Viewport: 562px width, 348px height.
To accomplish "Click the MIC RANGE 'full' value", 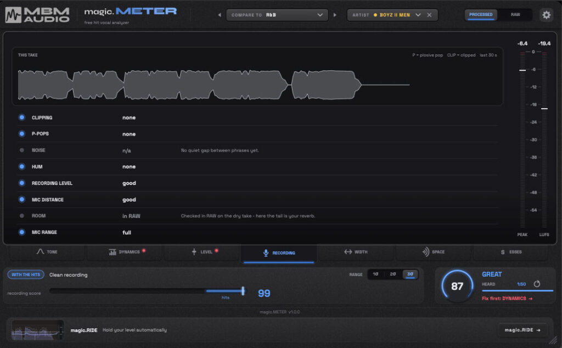I will click(x=127, y=233).
